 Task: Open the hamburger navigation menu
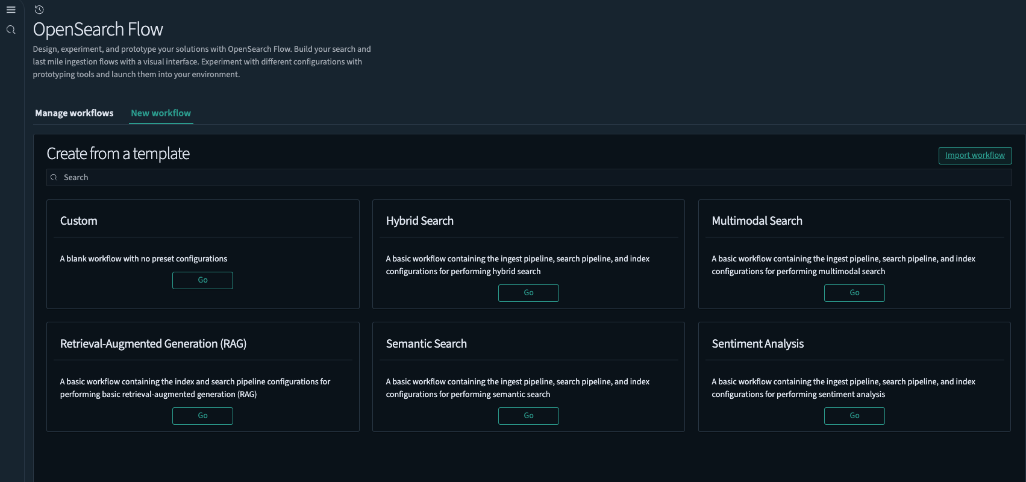tap(11, 10)
